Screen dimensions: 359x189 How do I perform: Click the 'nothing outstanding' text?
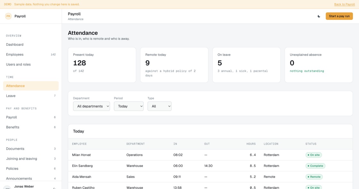pyautogui.click(x=307, y=71)
